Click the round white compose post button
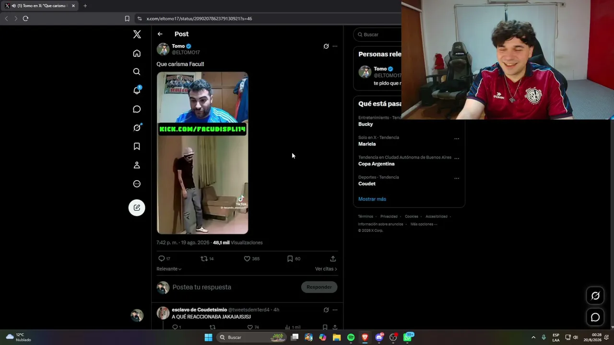This screenshot has width=614, height=345. tap(137, 207)
